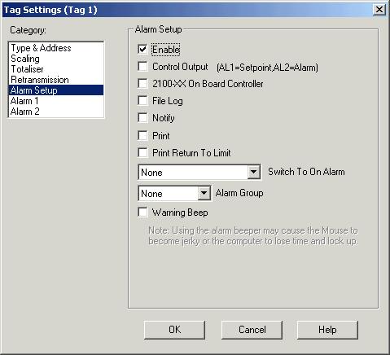
Task: Enable the Warning Beep checkbox
Action: [x=142, y=213]
